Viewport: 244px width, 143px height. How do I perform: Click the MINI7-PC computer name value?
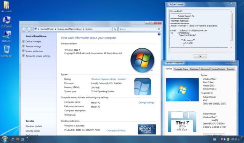(x=96, y=103)
